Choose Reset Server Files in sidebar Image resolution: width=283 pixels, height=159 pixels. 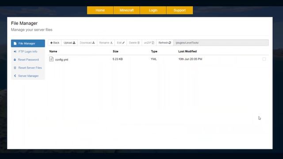(28, 68)
